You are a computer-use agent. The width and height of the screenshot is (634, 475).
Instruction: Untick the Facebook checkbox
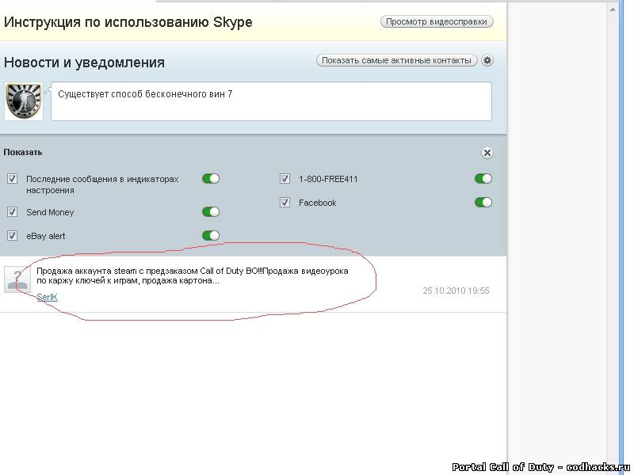[x=285, y=203]
